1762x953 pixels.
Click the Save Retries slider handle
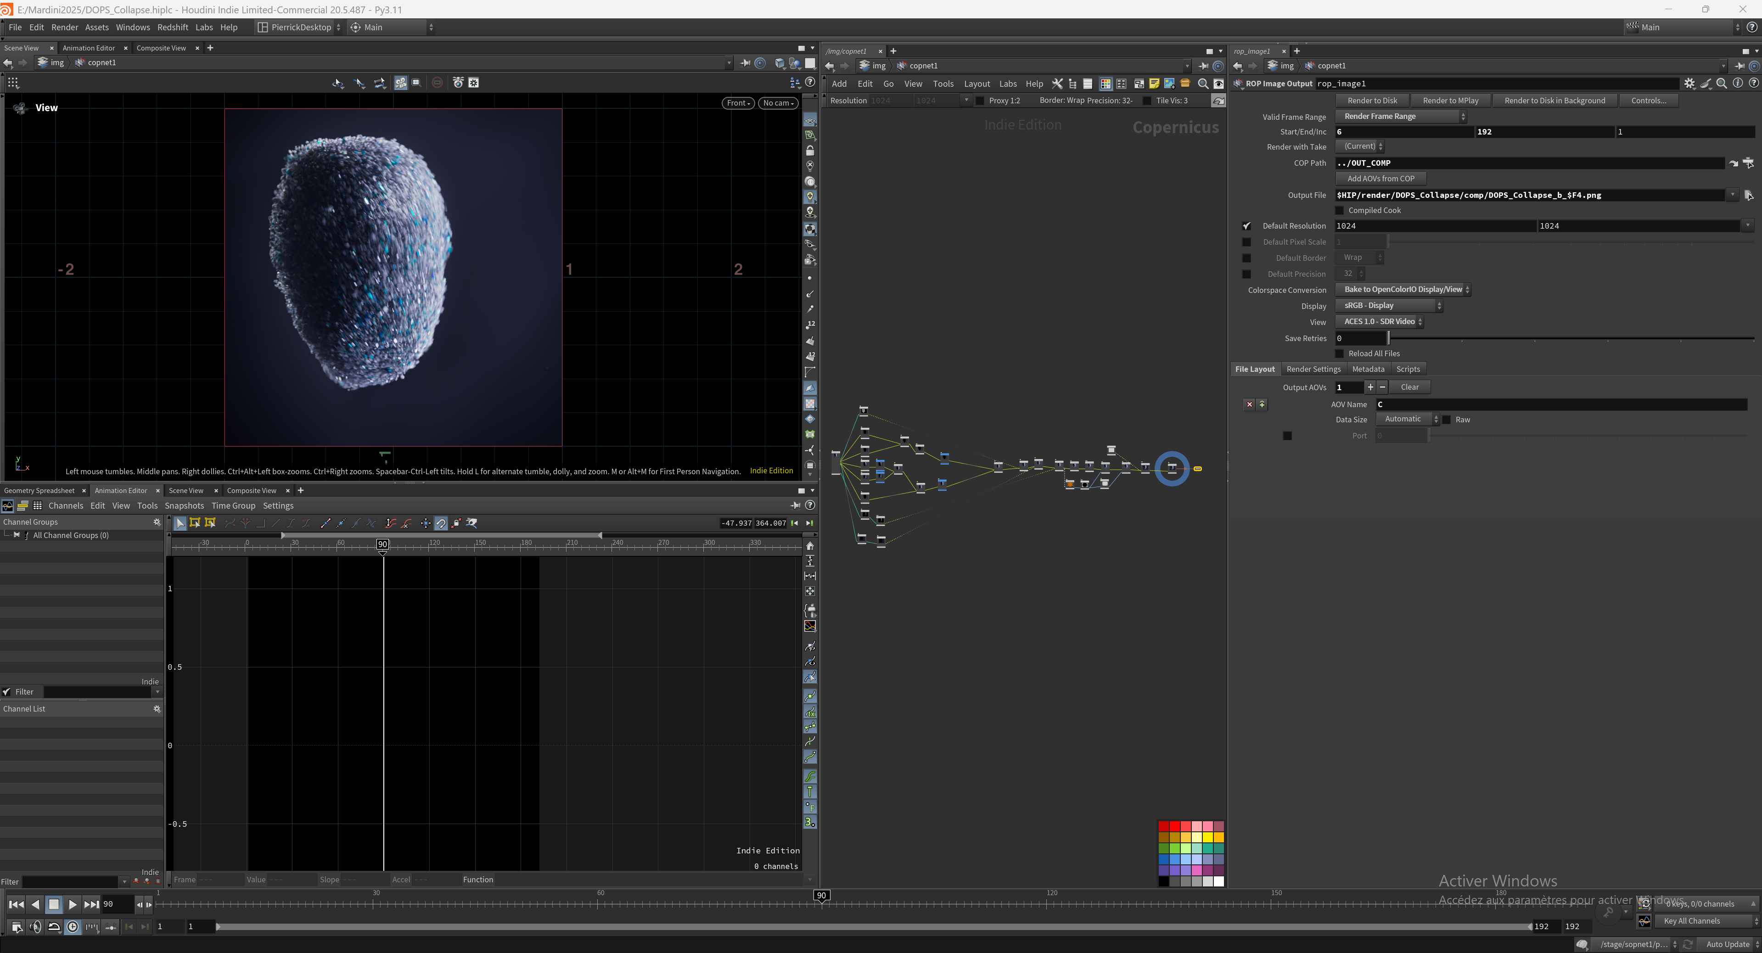coord(1389,338)
